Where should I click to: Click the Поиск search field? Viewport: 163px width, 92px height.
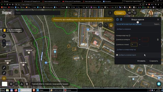[x=37, y=13]
